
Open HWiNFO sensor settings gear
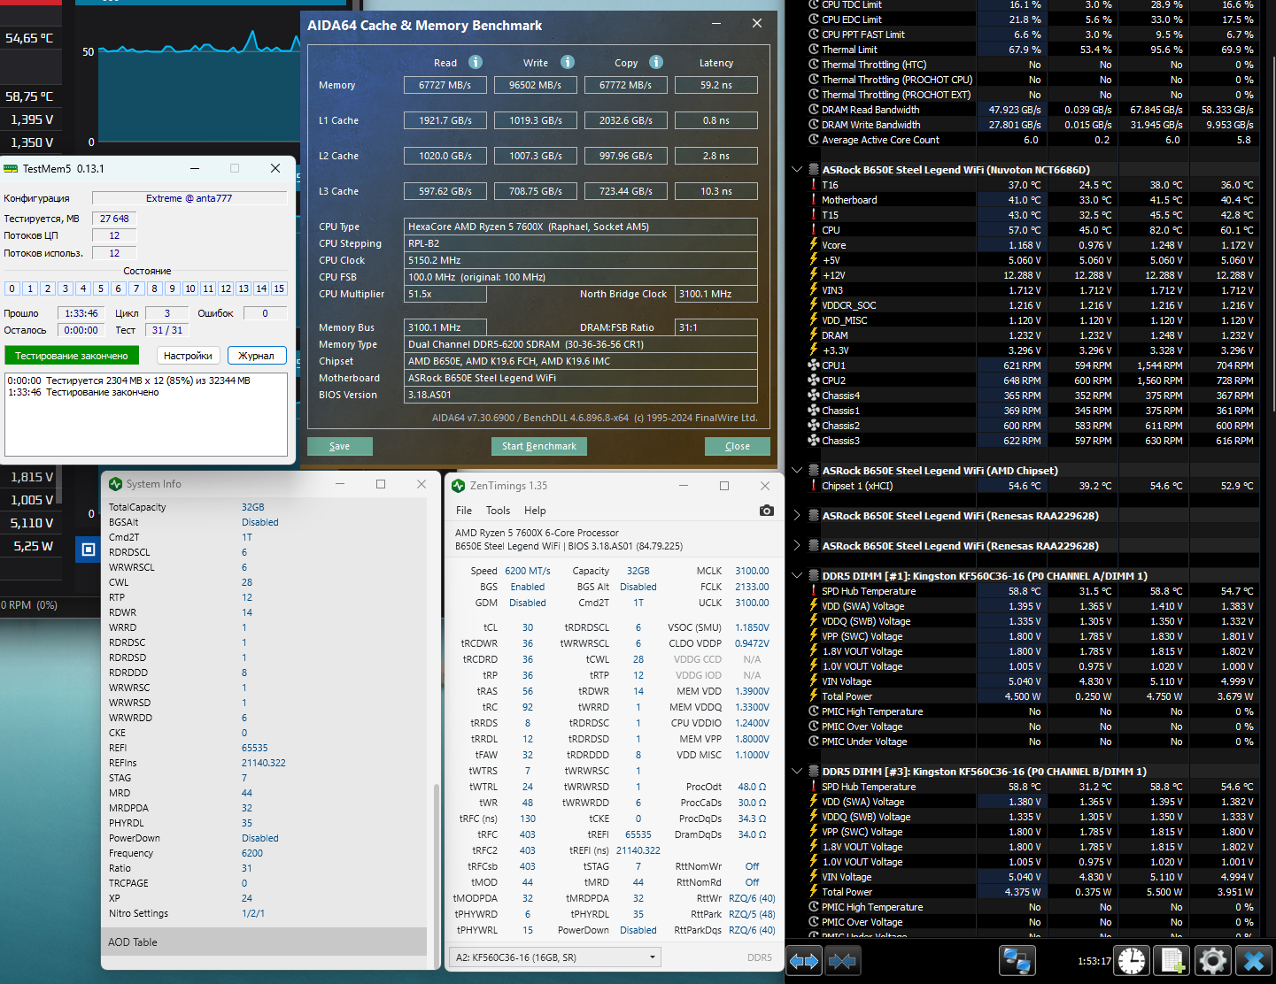(x=1212, y=961)
